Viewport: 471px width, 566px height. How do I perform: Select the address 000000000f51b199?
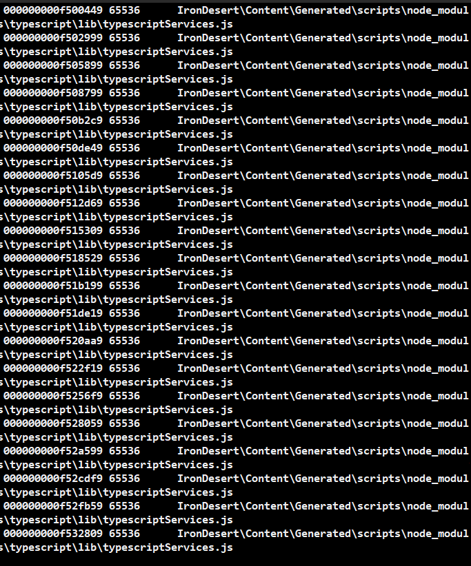53,286
